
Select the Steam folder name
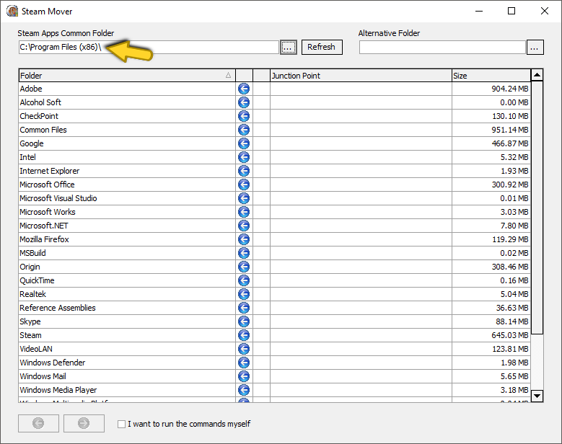click(x=30, y=335)
